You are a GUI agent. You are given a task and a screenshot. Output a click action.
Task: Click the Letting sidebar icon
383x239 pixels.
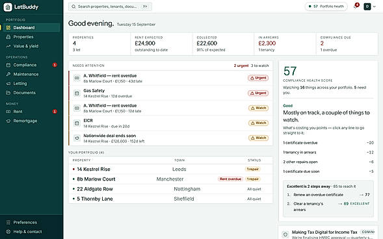tap(8, 83)
